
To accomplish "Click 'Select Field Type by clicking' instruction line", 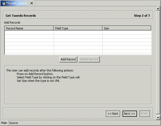I will point(48,77).
